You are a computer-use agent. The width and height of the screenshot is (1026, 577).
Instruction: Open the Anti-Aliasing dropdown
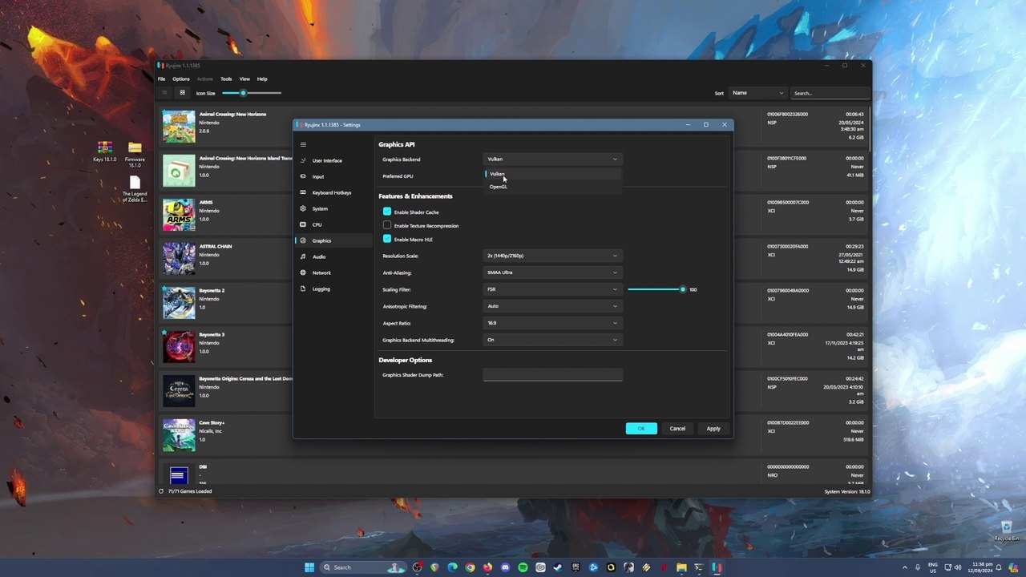coord(552,272)
